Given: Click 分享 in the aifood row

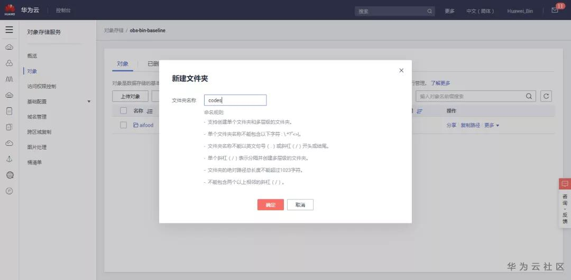Looking at the screenshot, I should click(451, 125).
